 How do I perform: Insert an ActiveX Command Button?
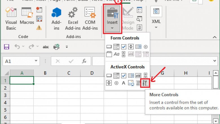tap(109, 76)
